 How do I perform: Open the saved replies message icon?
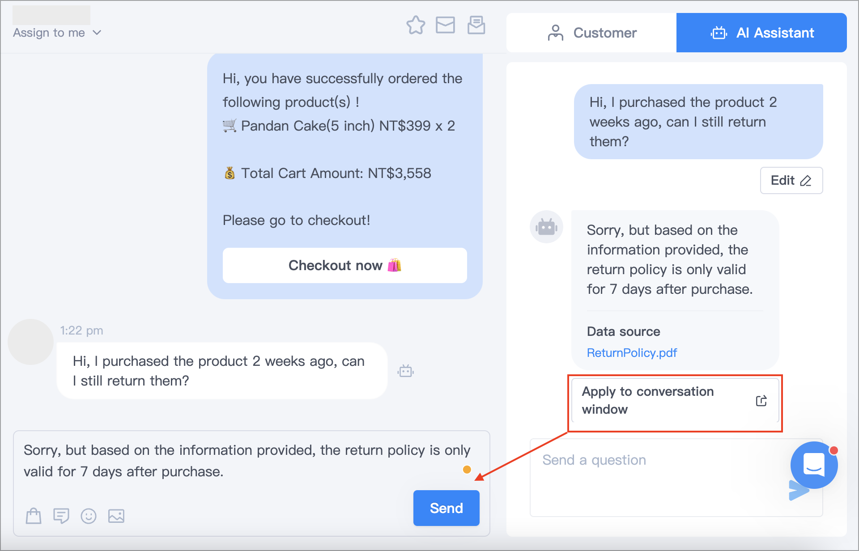pyautogui.click(x=61, y=516)
